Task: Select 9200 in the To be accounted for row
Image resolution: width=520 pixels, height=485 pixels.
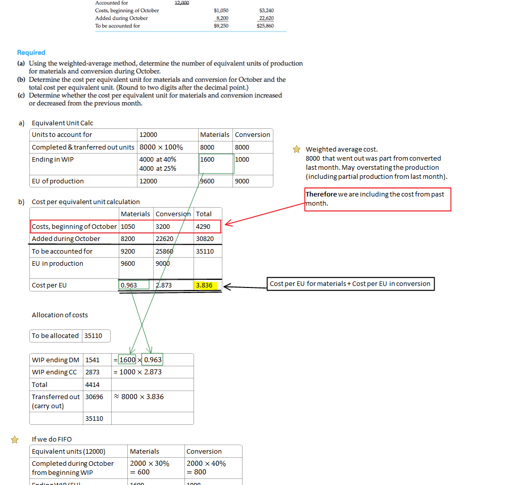Action: click(128, 251)
